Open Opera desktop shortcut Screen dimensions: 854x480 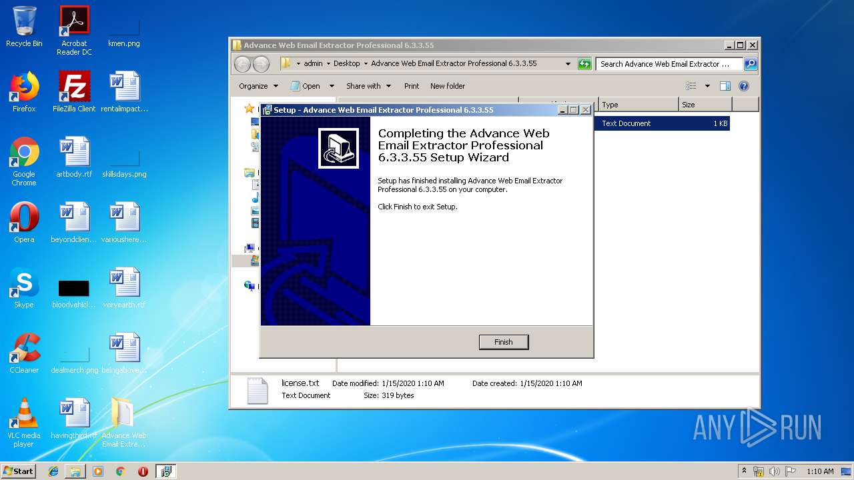click(x=24, y=223)
